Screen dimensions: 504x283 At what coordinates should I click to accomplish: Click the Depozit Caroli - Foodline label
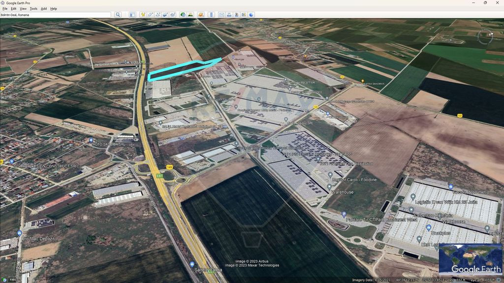[354, 180]
